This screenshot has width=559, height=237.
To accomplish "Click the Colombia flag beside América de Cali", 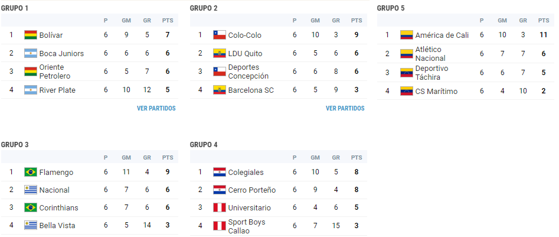I will (x=407, y=35).
